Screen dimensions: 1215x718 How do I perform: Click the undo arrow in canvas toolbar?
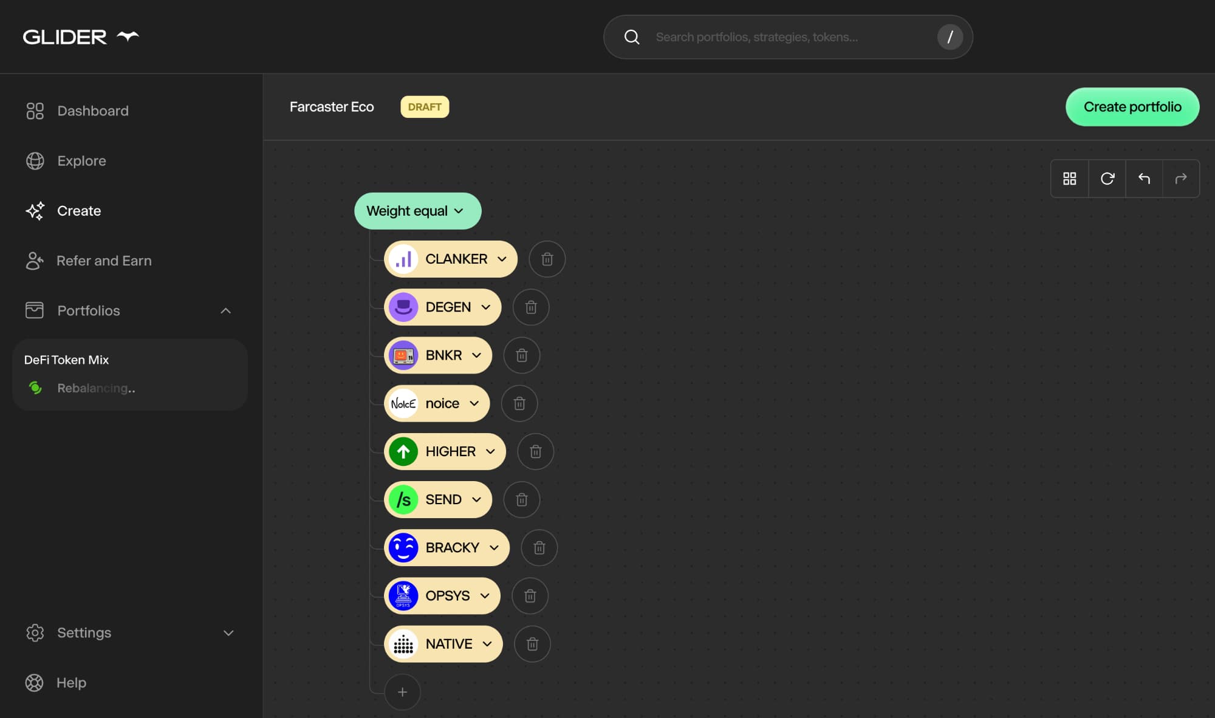click(x=1144, y=179)
